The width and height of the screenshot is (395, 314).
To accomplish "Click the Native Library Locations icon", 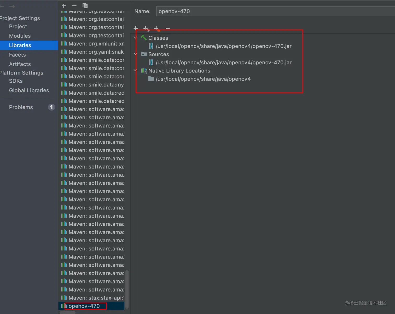I will click(x=144, y=71).
